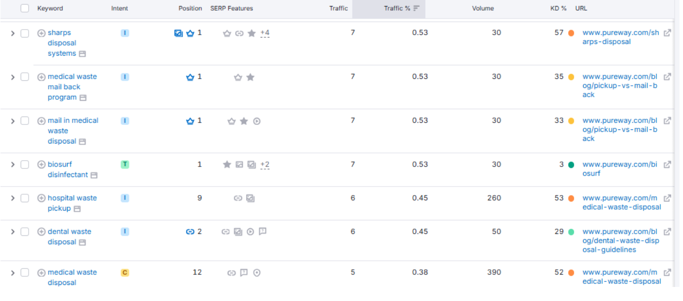This screenshot has height=301, width=683.
Task: Add biosurf disinfectant via plus icon
Action: click(x=42, y=165)
